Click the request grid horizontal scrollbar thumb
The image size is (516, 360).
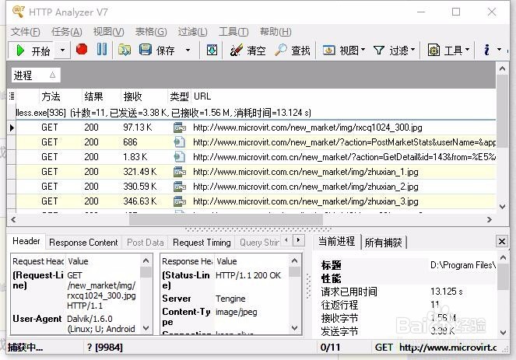(x=226, y=219)
